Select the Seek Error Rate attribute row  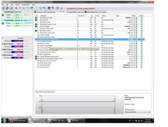pyautogui.click(x=90, y=27)
